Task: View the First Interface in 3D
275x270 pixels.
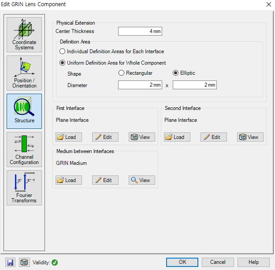Action: click(x=142, y=137)
